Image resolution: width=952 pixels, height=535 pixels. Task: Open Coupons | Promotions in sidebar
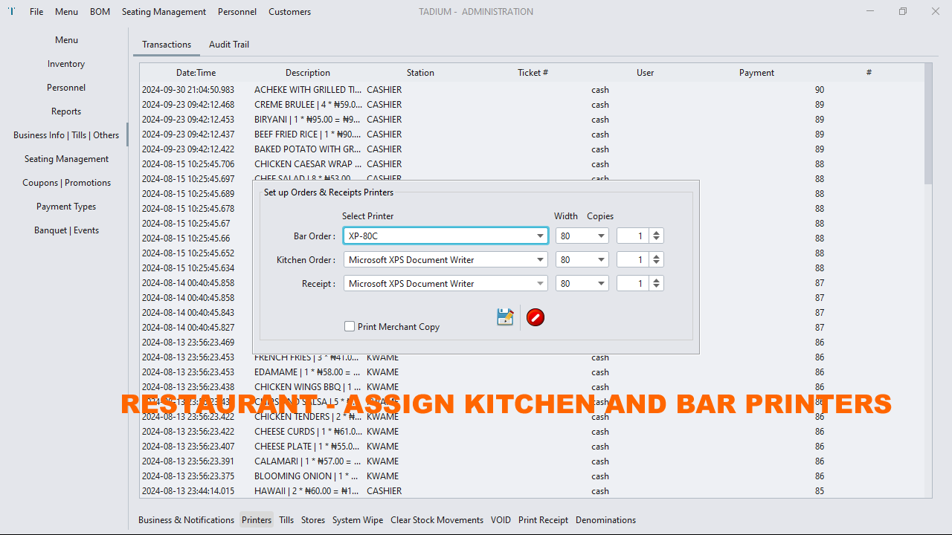tap(66, 183)
